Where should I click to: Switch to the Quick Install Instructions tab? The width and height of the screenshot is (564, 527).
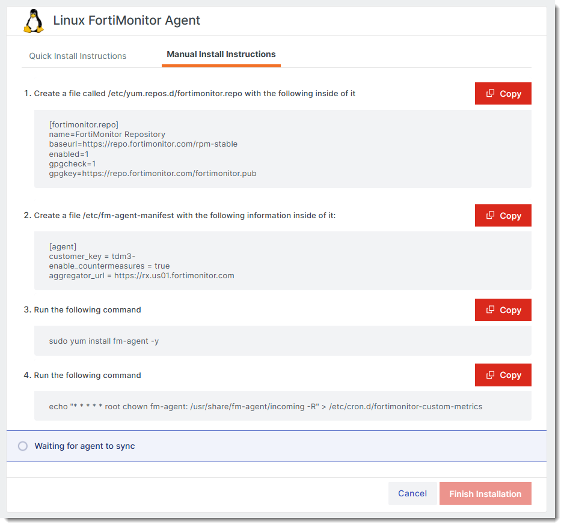[x=77, y=55]
